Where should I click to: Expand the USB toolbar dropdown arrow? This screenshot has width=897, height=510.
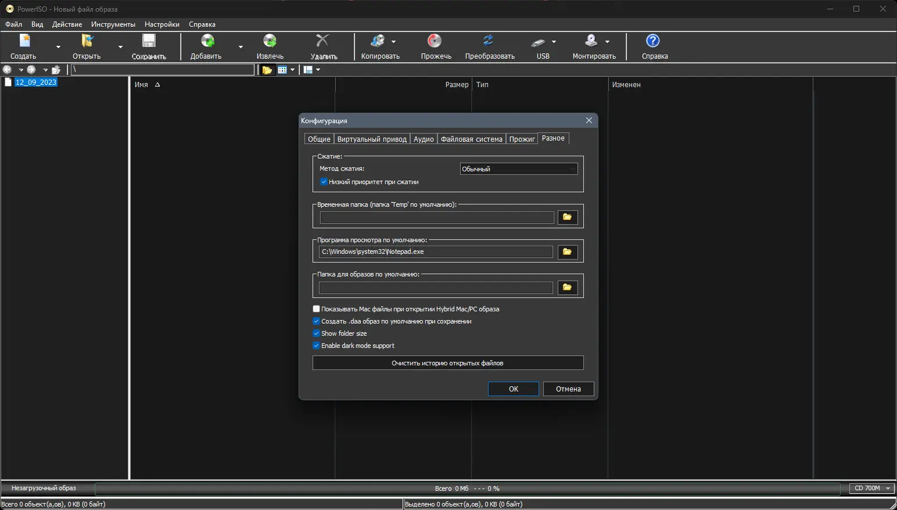pyautogui.click(x=554, y=42)
